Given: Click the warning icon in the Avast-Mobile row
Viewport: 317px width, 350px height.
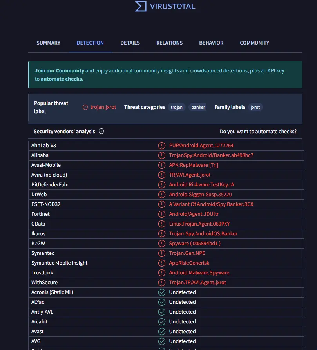Looking at the screenshot, I should pyautogui.click(x=162, y=165).
